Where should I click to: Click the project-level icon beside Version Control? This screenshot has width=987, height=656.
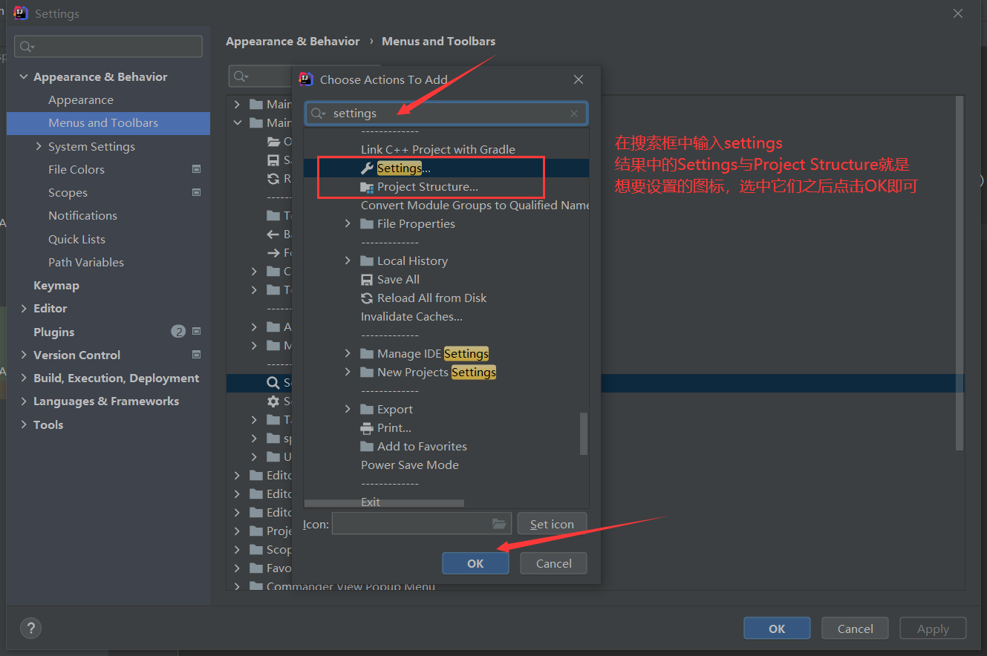[196, 355]
